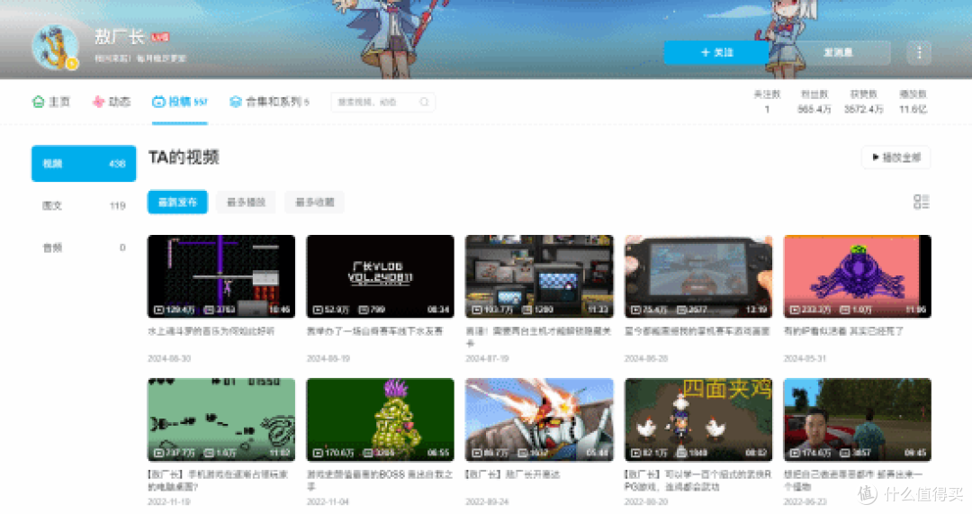Open the three-dot more options menu
This screenshot has width=972, height=514.
(x=919, y=53)
